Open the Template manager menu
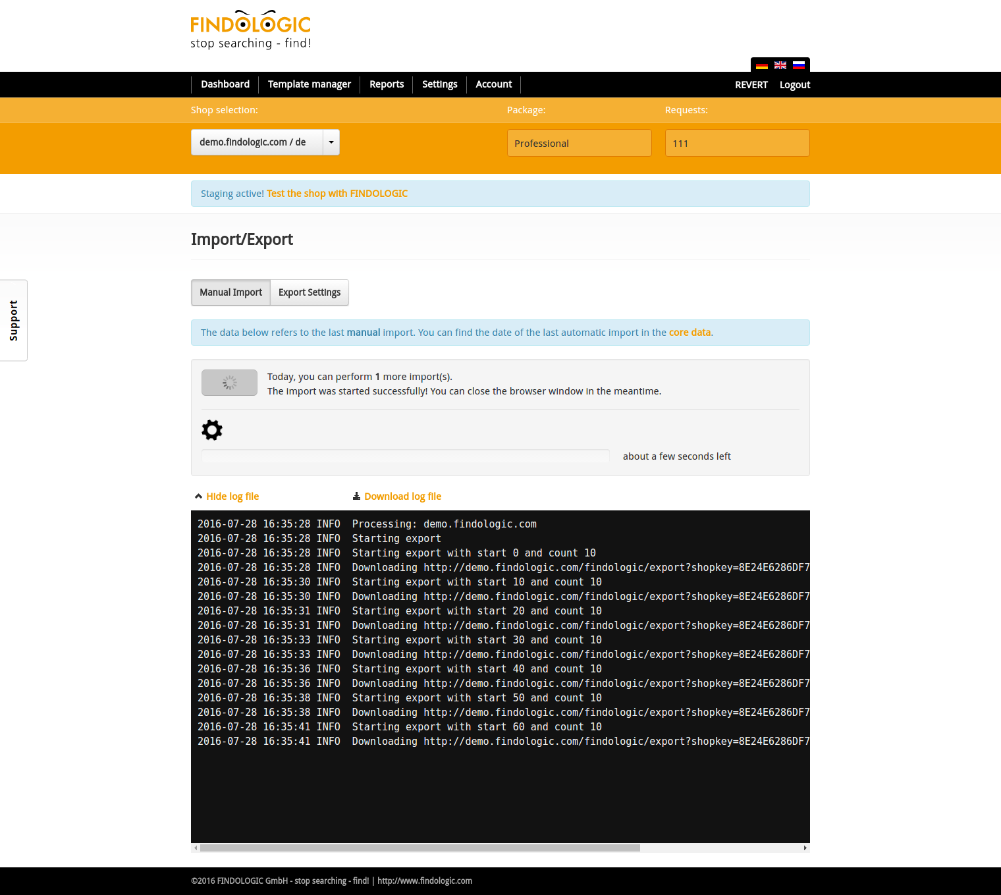Image resolution: width=1001 pixels, height=895 pixels. pyautogui.click(x=310, y=84)
